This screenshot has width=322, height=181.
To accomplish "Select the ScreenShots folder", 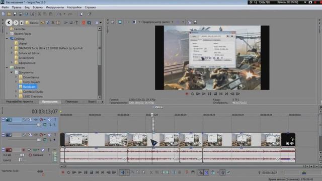I will click(26, 58).
